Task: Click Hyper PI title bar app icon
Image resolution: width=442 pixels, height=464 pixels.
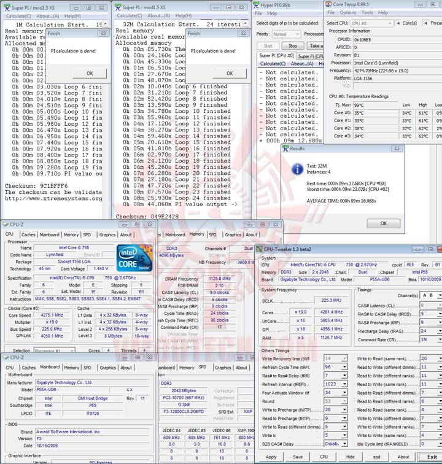Action: [x=256, y=5]
